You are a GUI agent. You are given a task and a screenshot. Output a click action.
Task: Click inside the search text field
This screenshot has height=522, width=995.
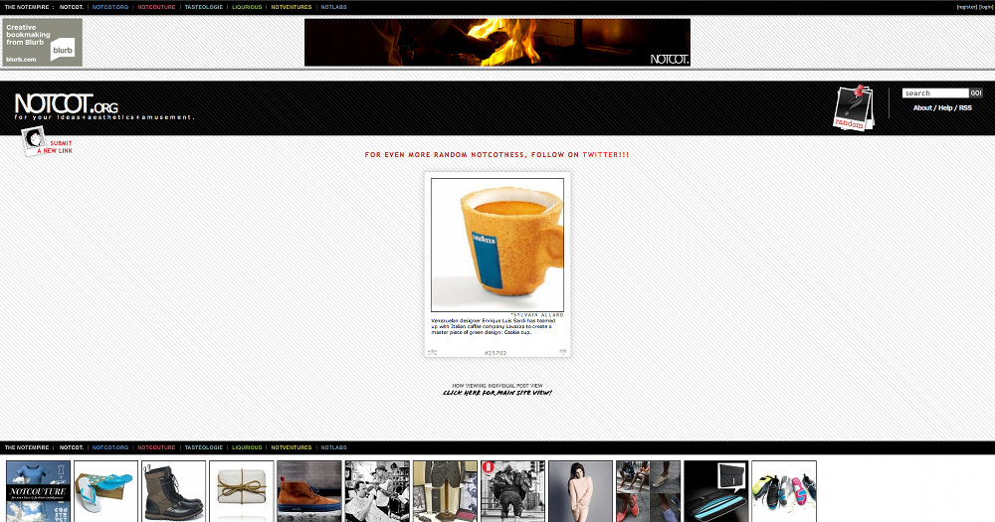(934, 93)
